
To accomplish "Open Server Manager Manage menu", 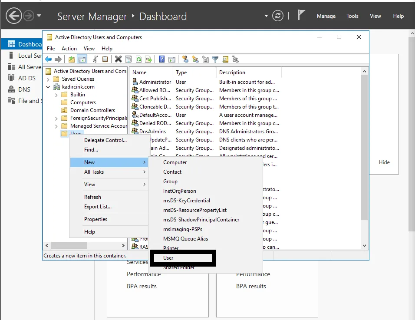I will pyautogui.click(x=326, y=16).
